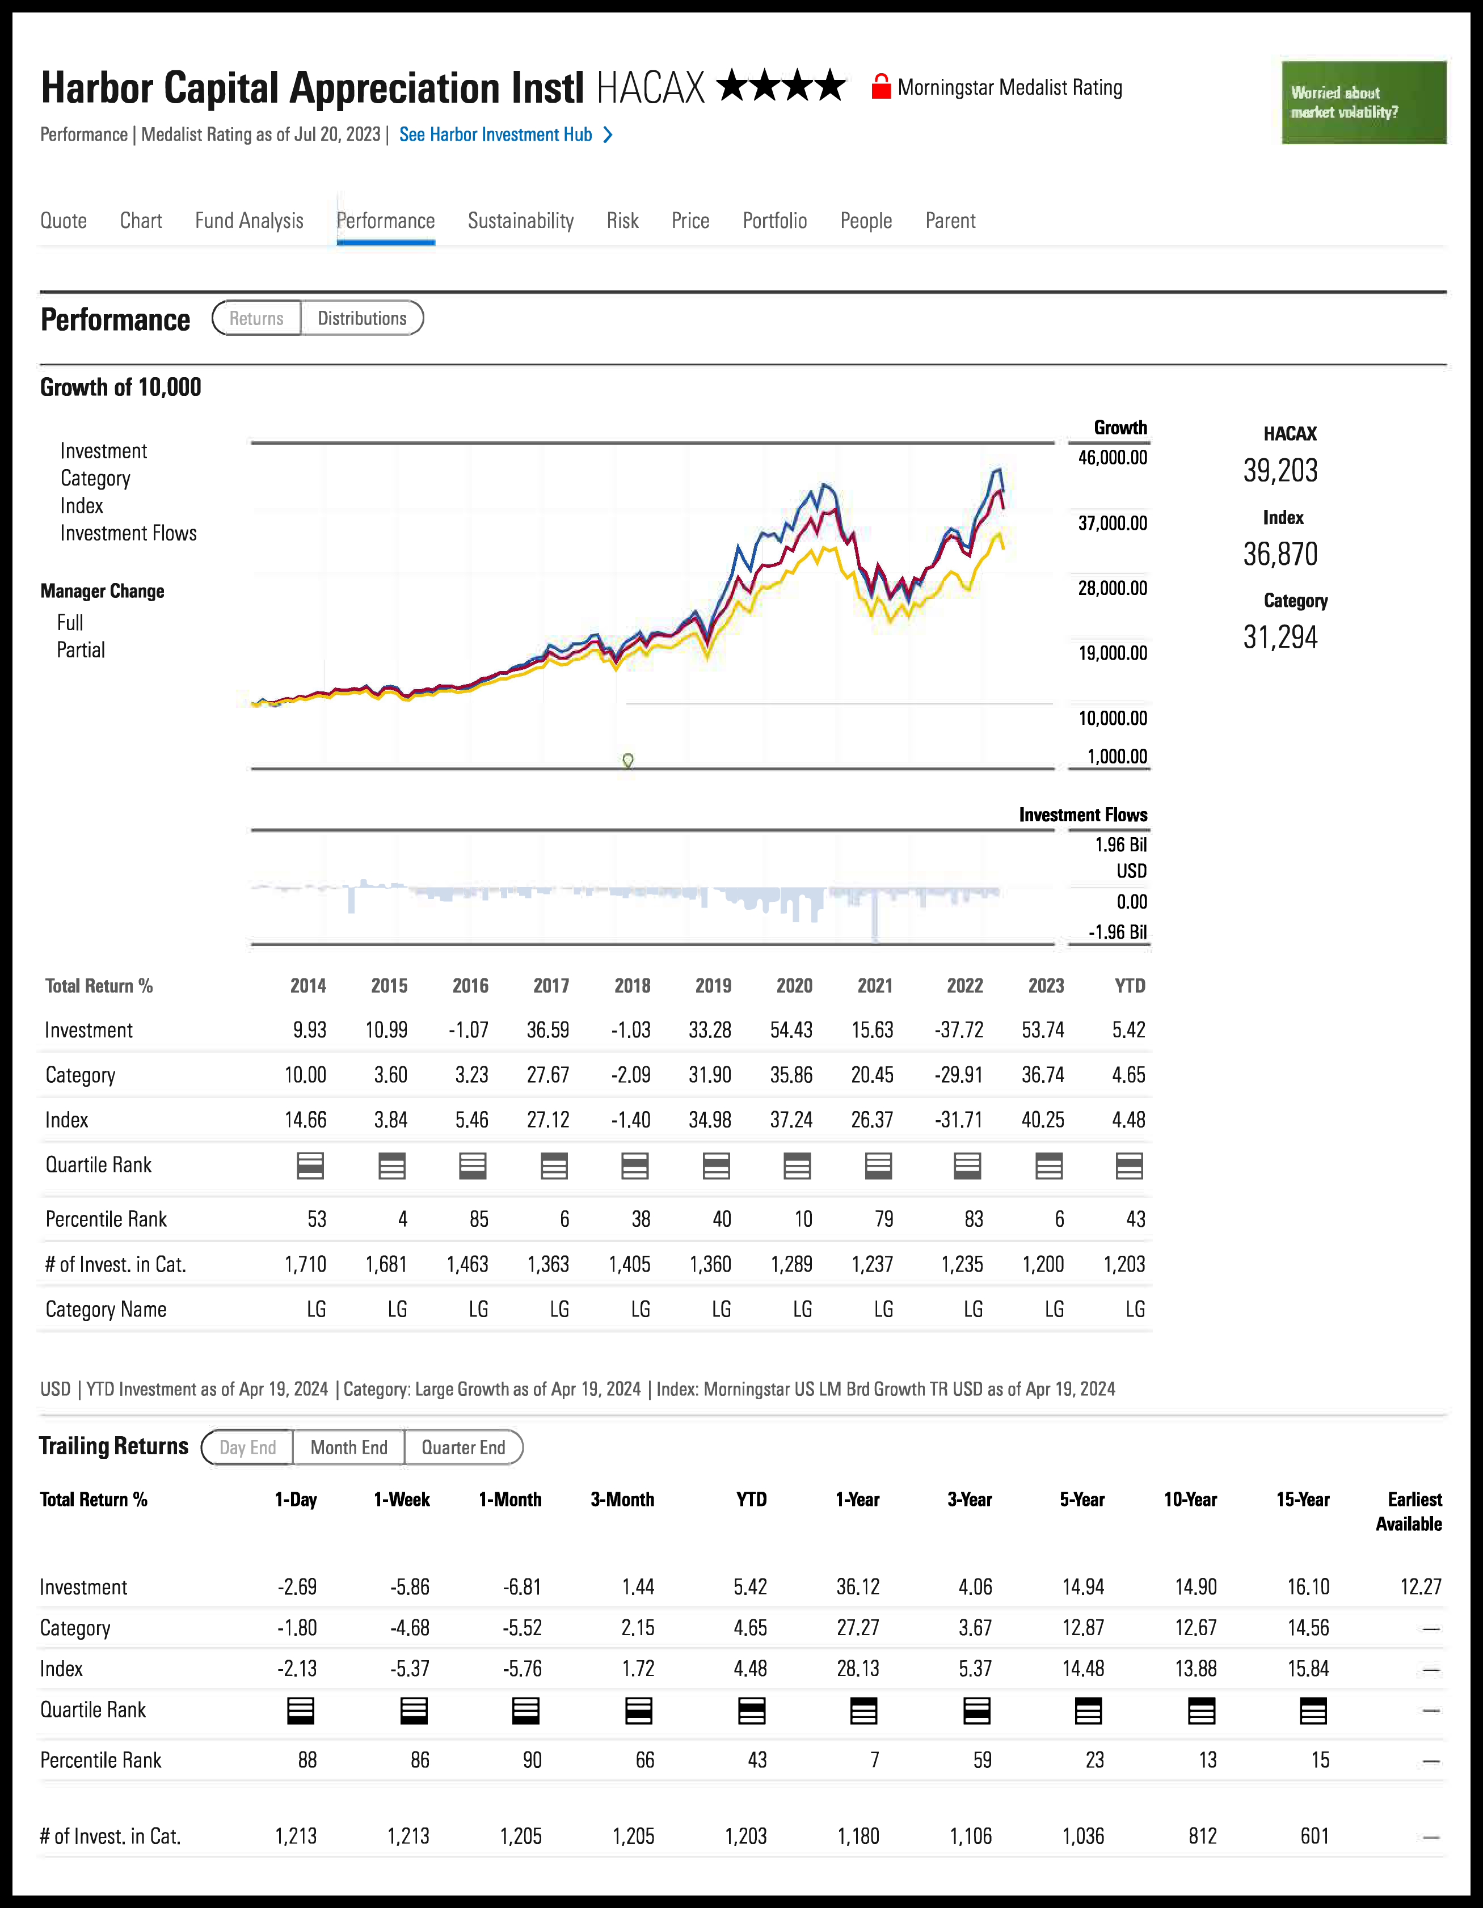Click the annual YTD quartile rank icon
Image resolution: width=1483 pixels, height=1908 pixels.
click(1129, 1166)
